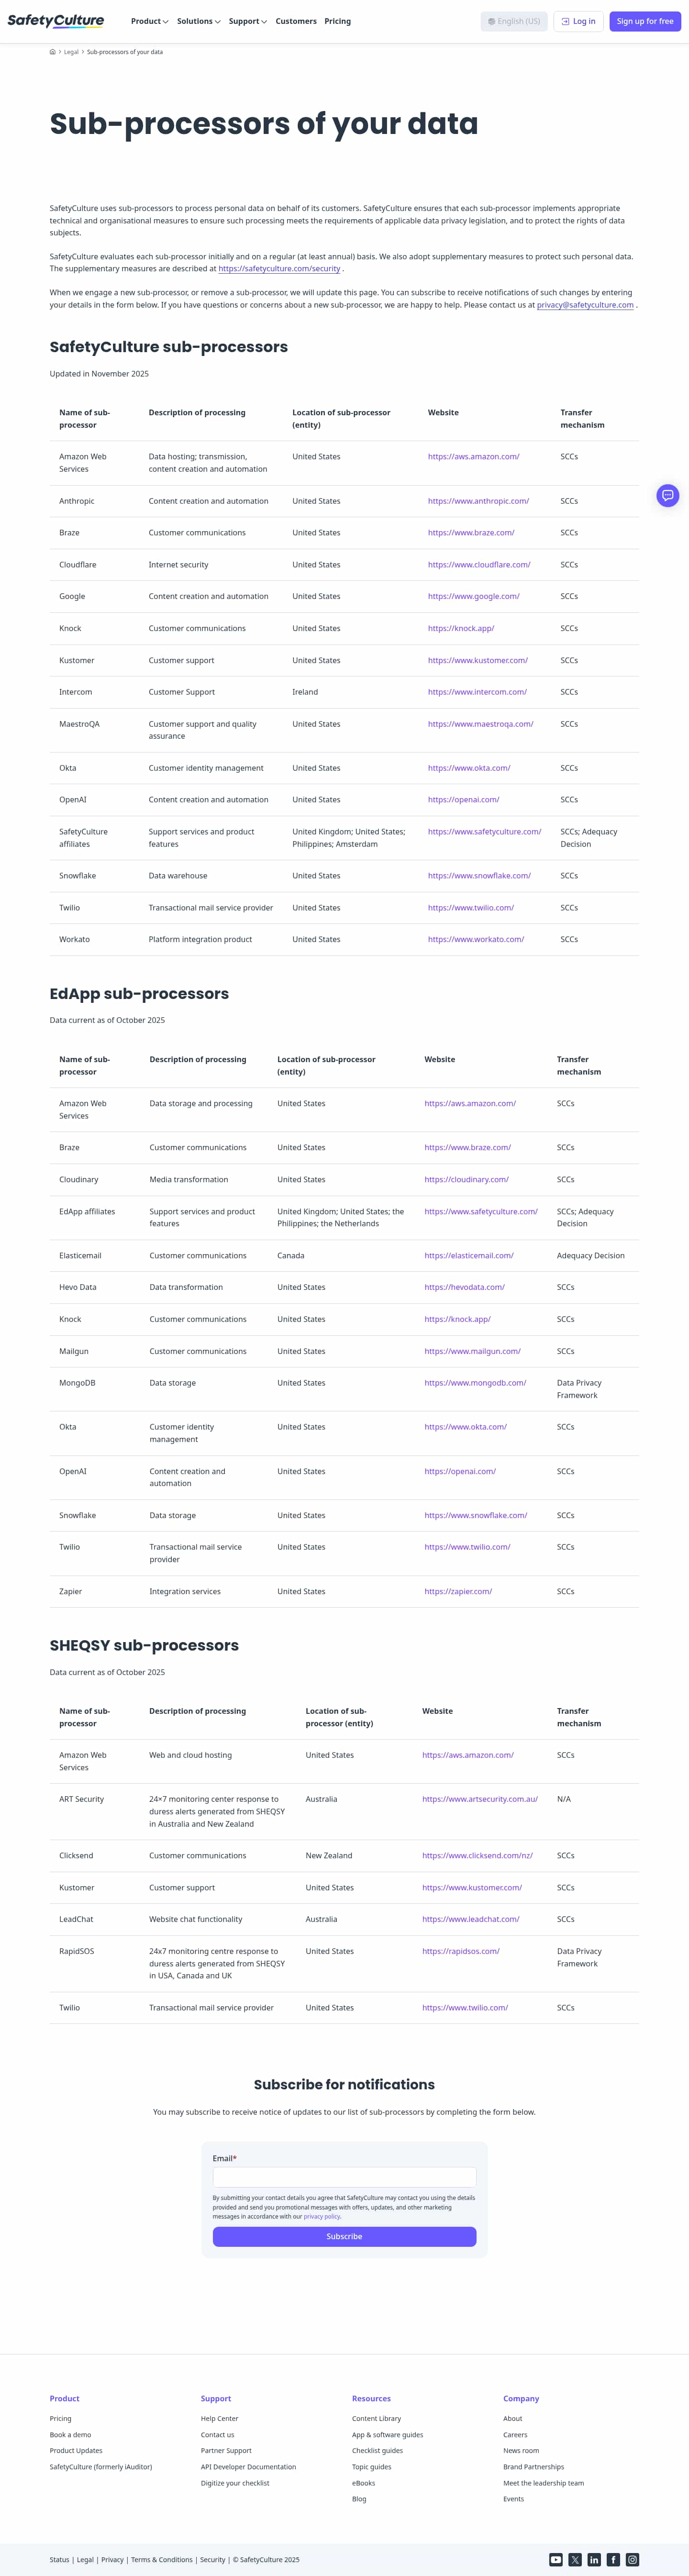Expand the Solutions dropdown

click(x=198, y=21)
